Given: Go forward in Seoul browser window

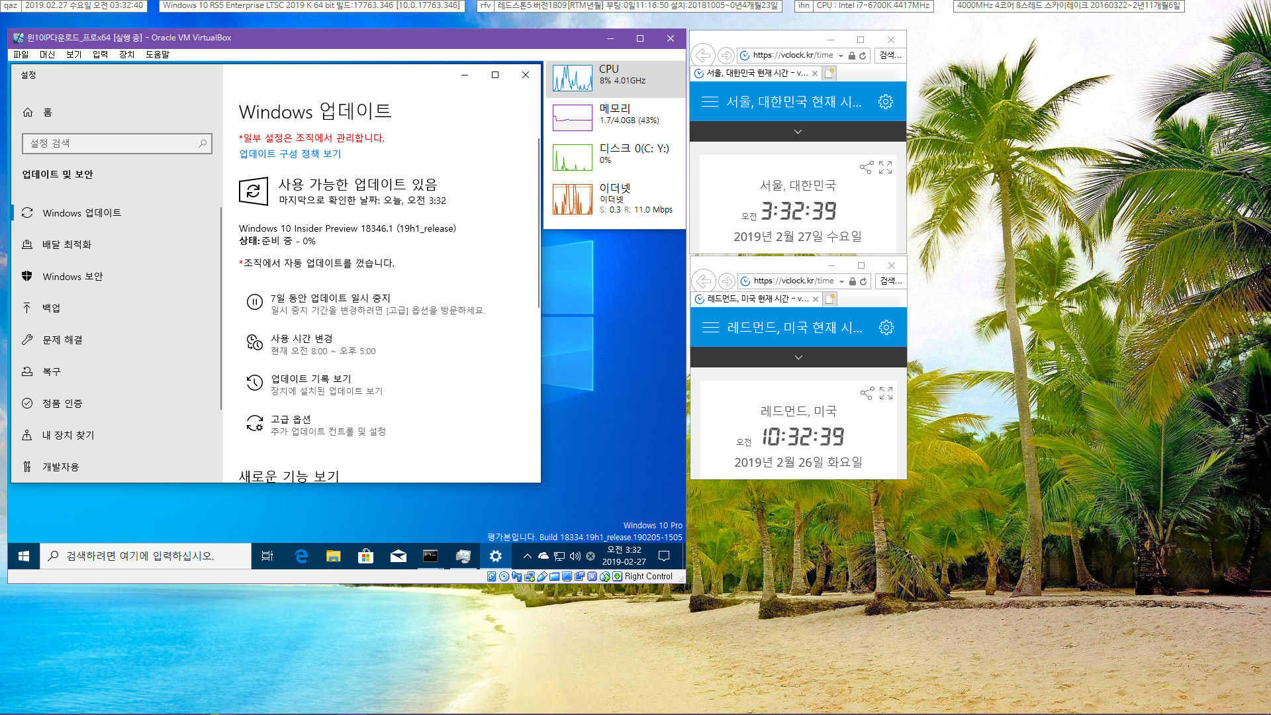Looking at the screenshot, I should pos(726,56).
